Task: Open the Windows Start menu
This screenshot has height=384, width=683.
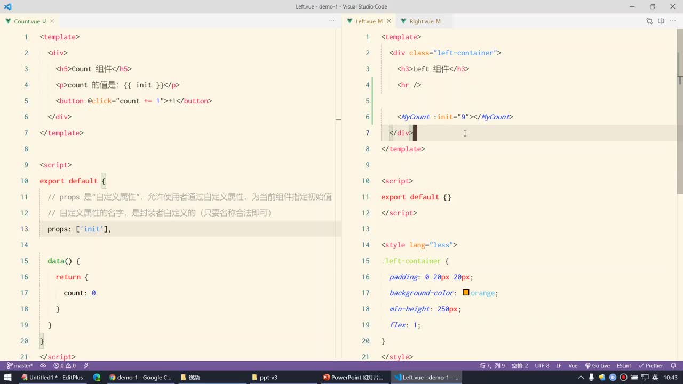Action: (7, 377)
